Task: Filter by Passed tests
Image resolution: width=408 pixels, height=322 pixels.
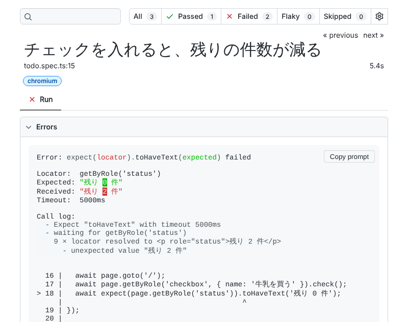Action: (x=191, y=16)
